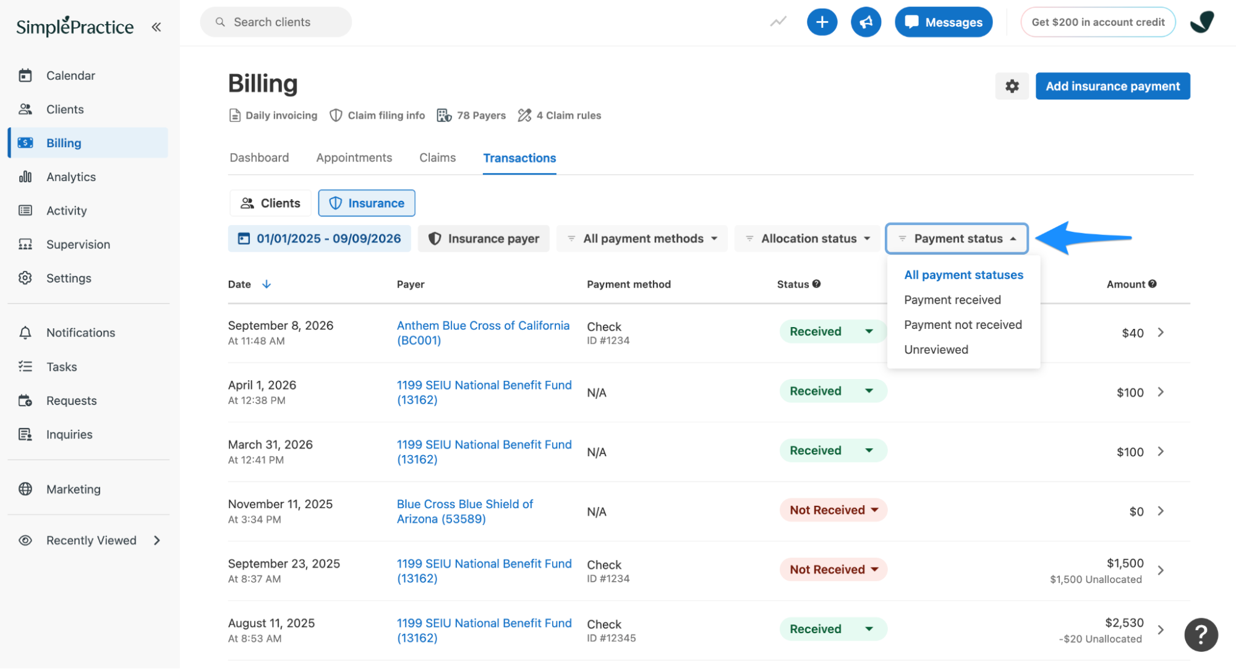1236x669 pixels.
Task: Collapse the Payment status dropdown
Action: (957, 239)
